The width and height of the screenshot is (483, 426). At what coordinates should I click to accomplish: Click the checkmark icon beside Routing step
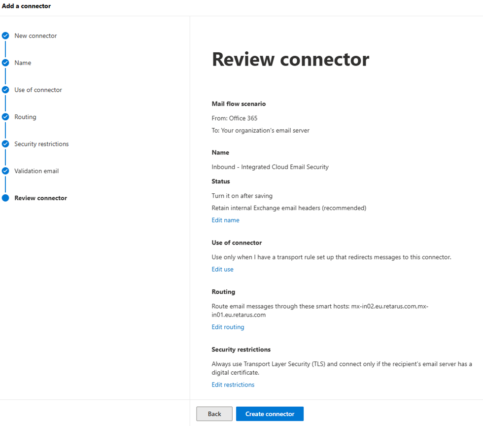pos(5,117)
